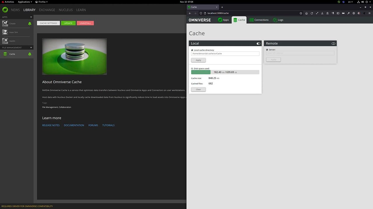The image size is (373, 209).
Task: Click the Firefox home icon
Action: [306, 13]
